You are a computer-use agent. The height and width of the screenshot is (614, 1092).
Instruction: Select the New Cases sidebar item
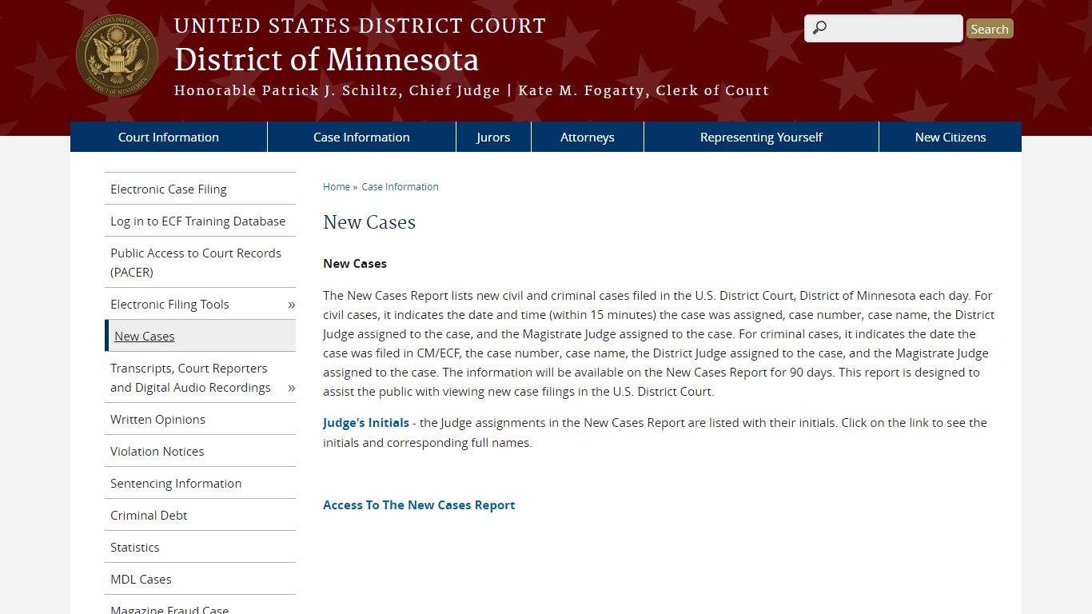point(200,336)
